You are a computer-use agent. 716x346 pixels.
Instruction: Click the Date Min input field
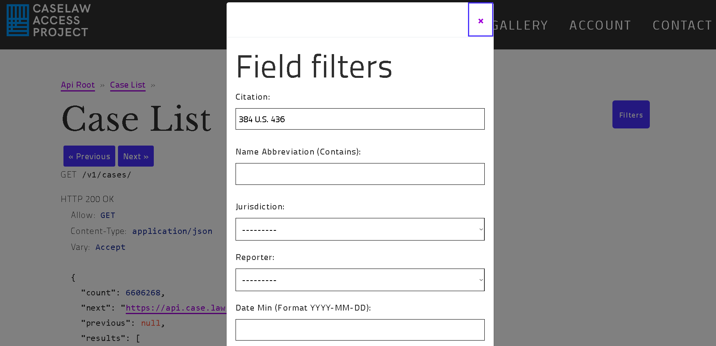[360, 330]
